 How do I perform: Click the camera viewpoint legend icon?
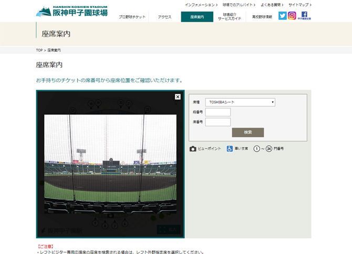(x=193, y=149)
